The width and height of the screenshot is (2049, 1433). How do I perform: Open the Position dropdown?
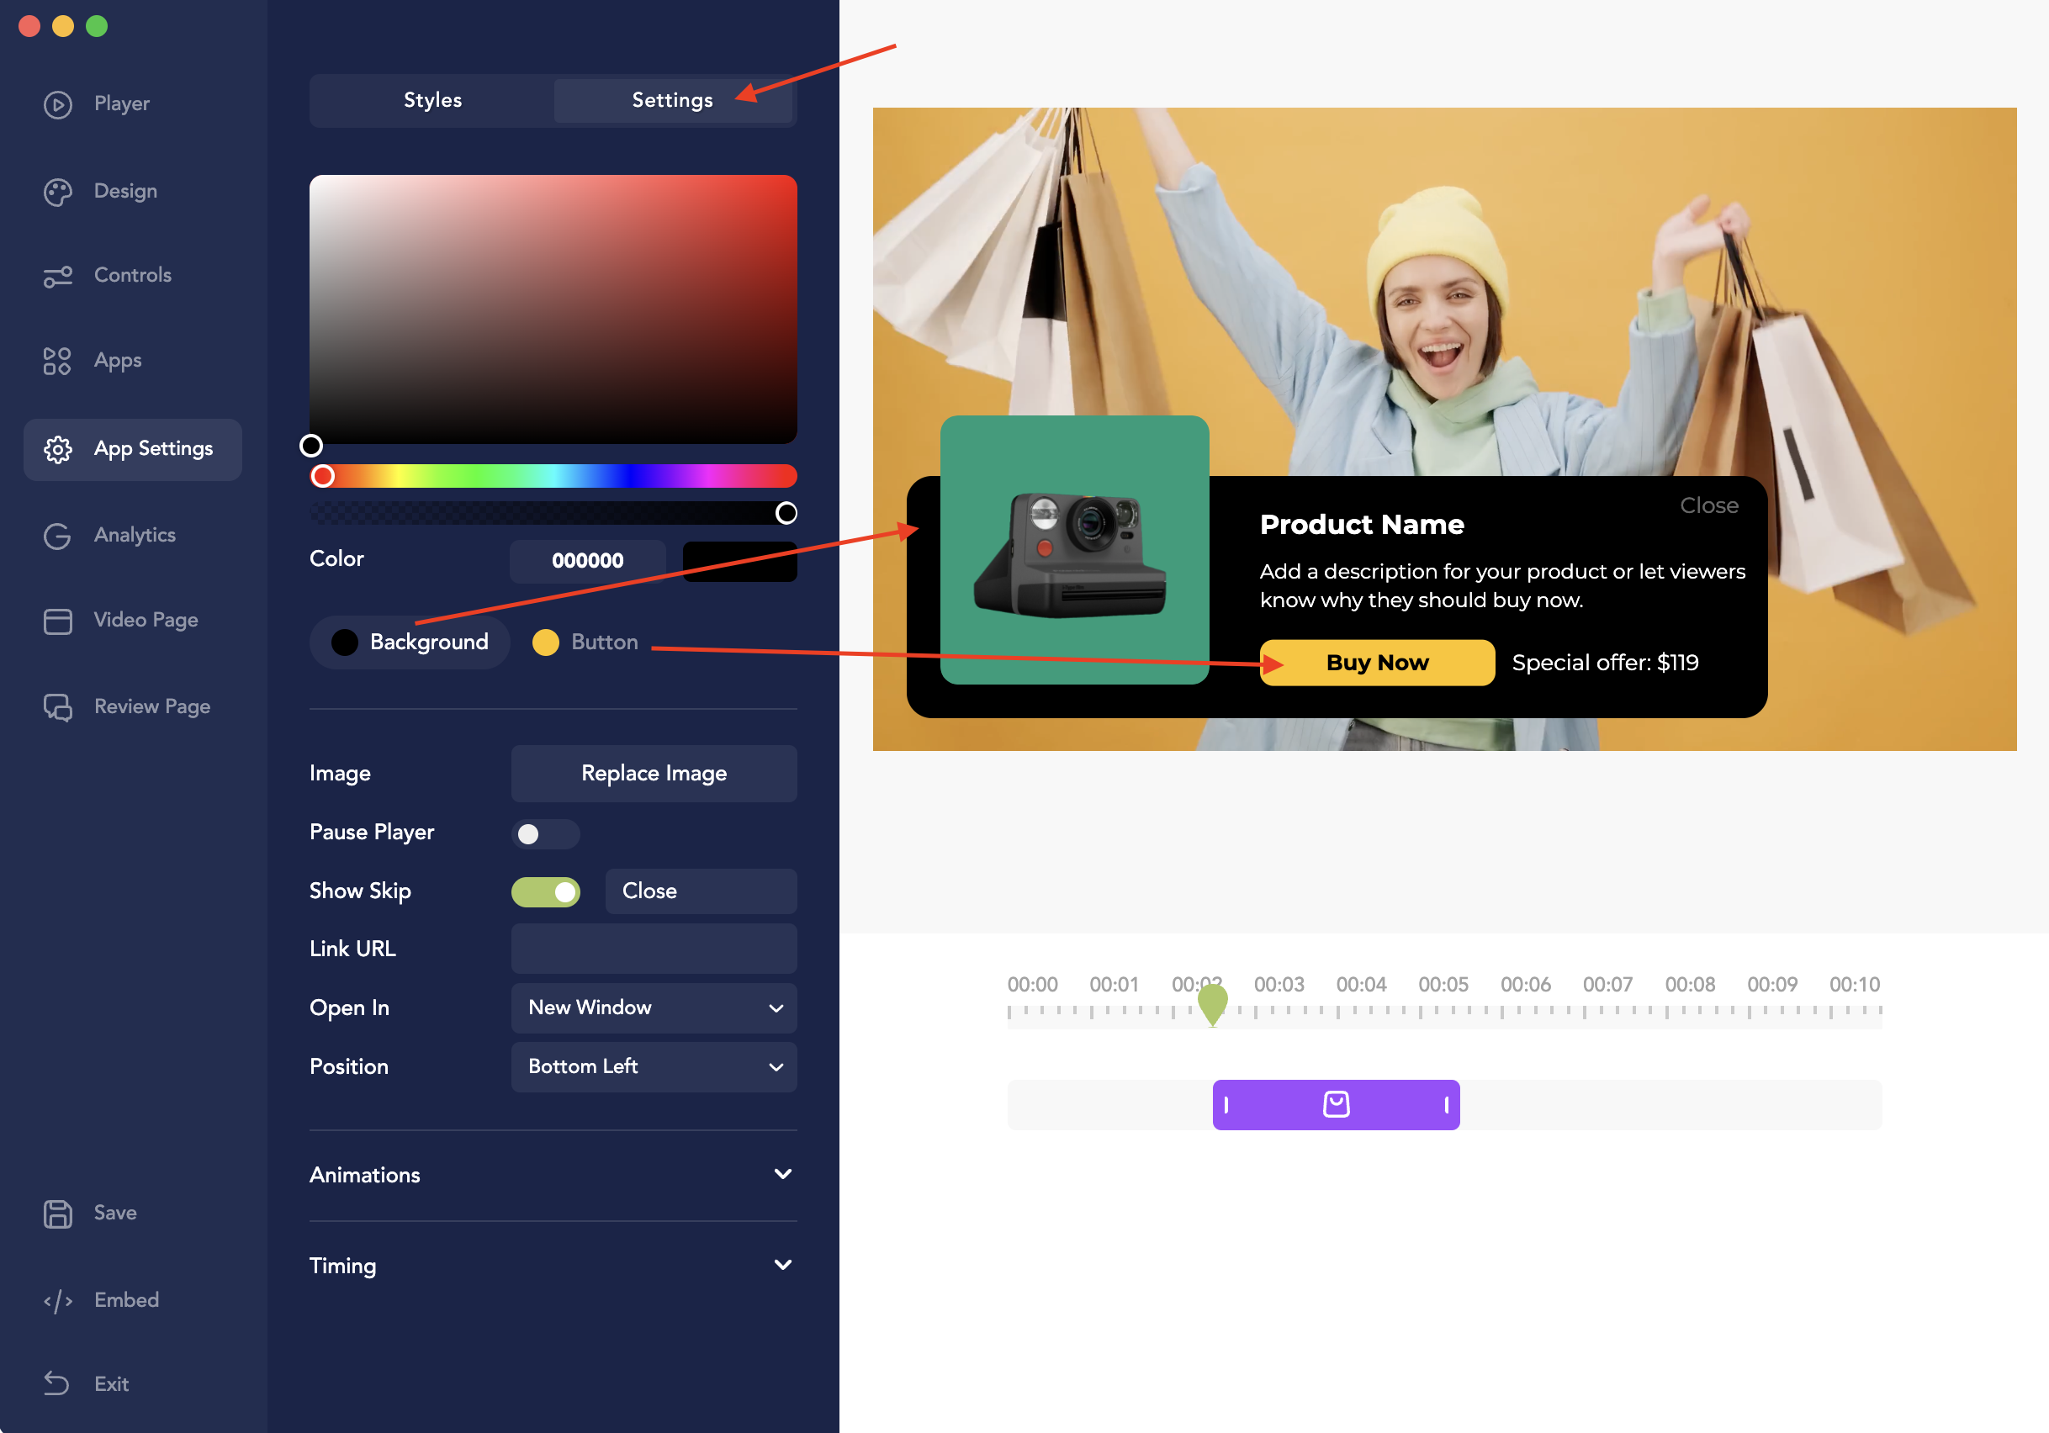coord(654,1066)
